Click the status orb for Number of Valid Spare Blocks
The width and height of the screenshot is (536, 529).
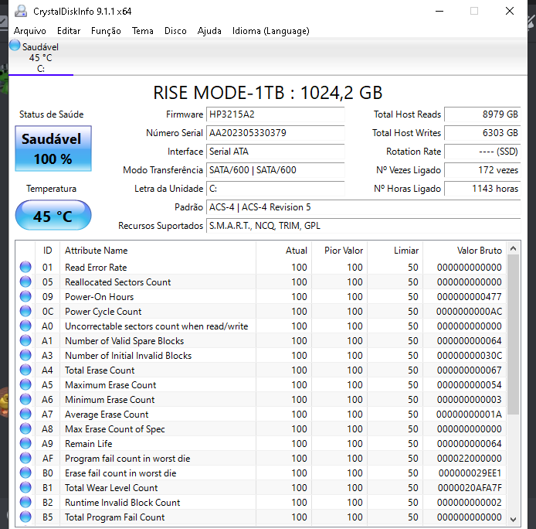click(x=25, y=340)
